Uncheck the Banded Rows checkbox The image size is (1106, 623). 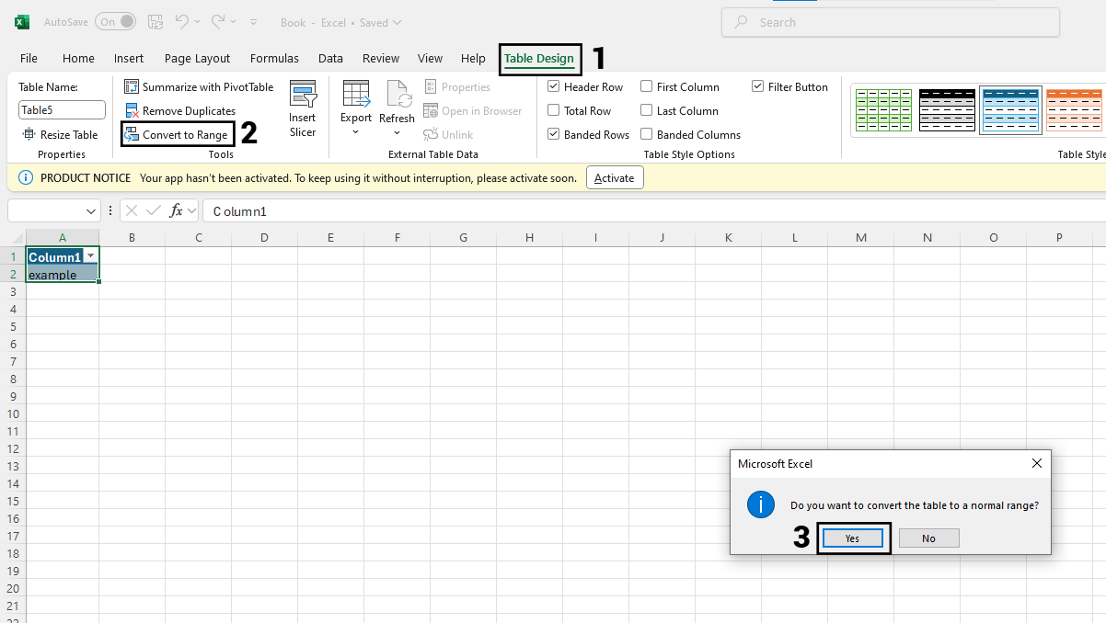tap(554, 135)
